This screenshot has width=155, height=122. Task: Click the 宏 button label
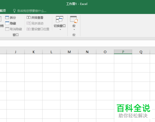coord(74,26)
